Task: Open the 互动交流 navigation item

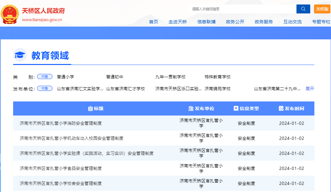Action: click(292, 22)
